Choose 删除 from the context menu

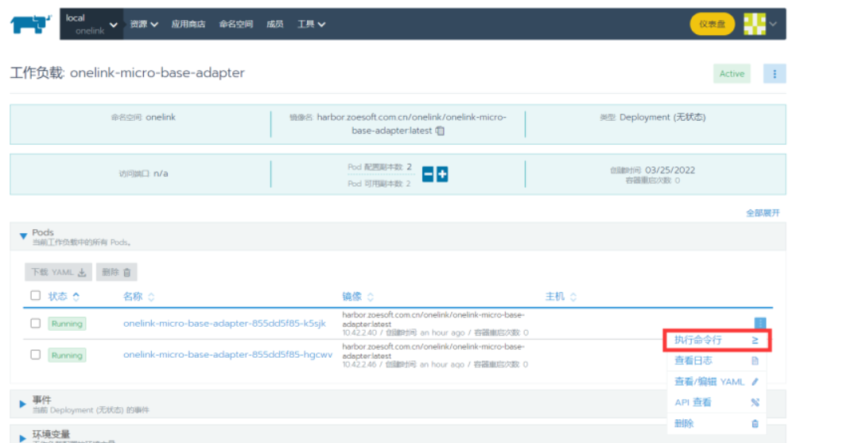717,424
